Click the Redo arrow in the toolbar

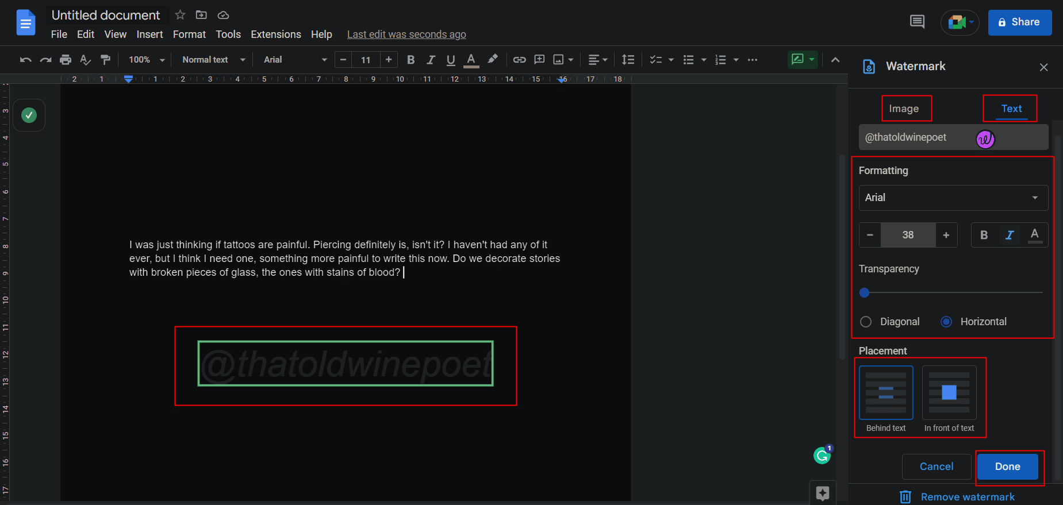coord(45,60)
